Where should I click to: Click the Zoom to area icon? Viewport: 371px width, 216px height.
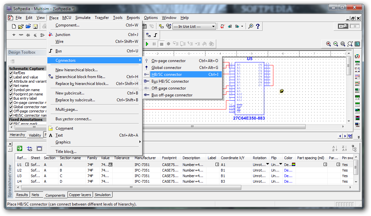point(343,44)
